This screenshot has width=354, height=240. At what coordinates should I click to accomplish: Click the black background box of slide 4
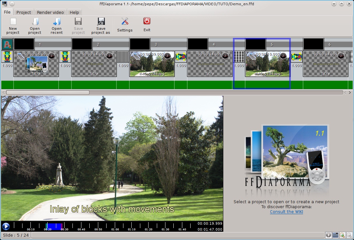pyautogui.click(x=198, y=44)
